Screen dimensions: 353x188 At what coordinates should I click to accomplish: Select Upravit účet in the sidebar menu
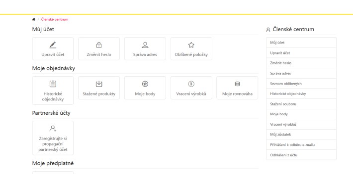pos(301,53)
